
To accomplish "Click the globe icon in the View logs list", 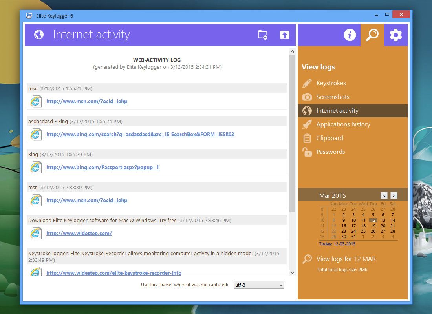I will 307,111.
